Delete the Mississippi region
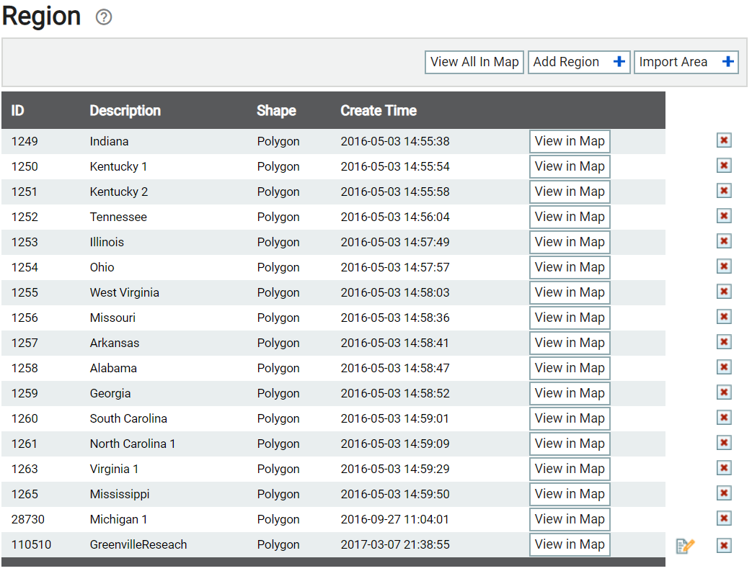The width and height of the screenshot is (752, 571). click(724, 493)
